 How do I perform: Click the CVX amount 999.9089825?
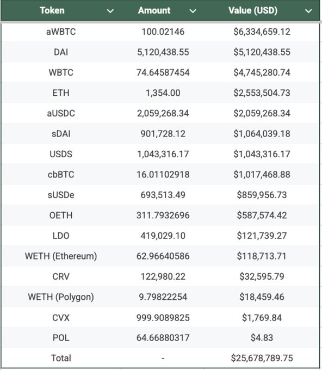point(163,318)
